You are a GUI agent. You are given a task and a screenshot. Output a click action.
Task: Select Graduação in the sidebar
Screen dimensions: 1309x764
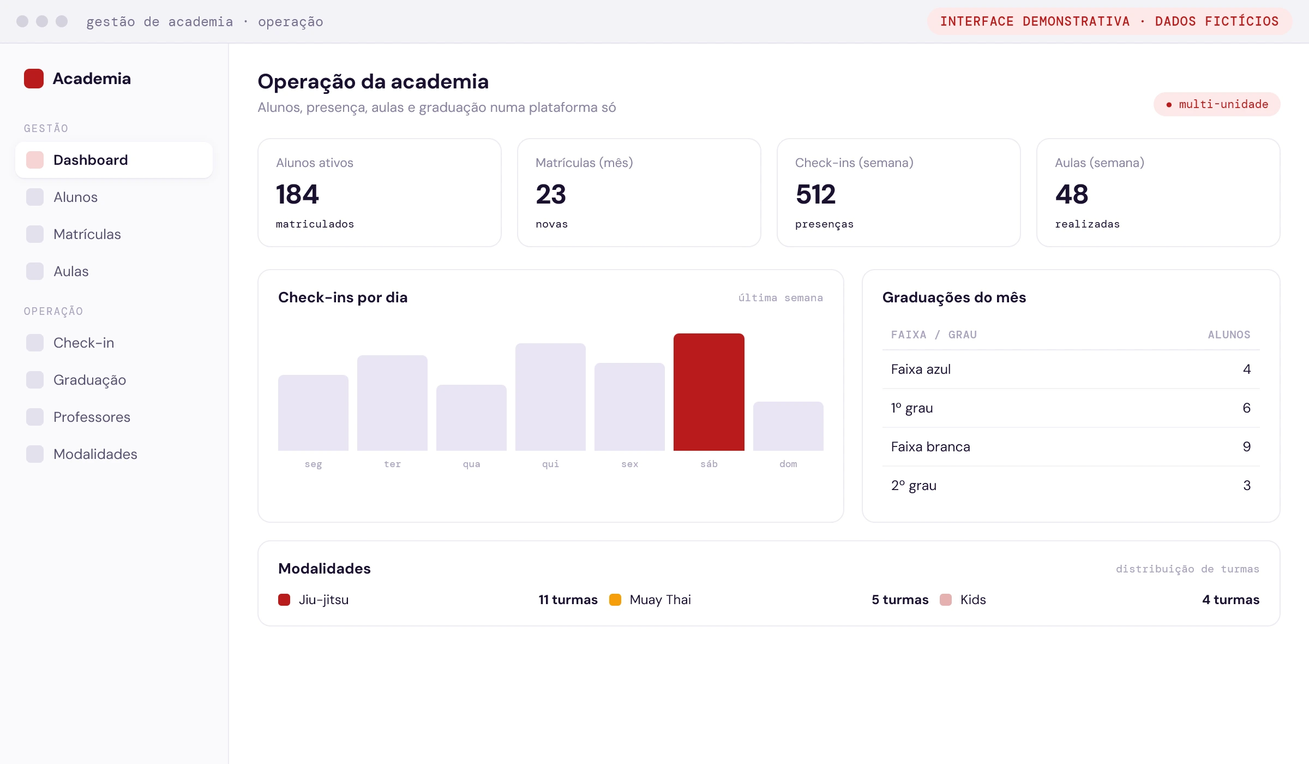coord(114,380)
